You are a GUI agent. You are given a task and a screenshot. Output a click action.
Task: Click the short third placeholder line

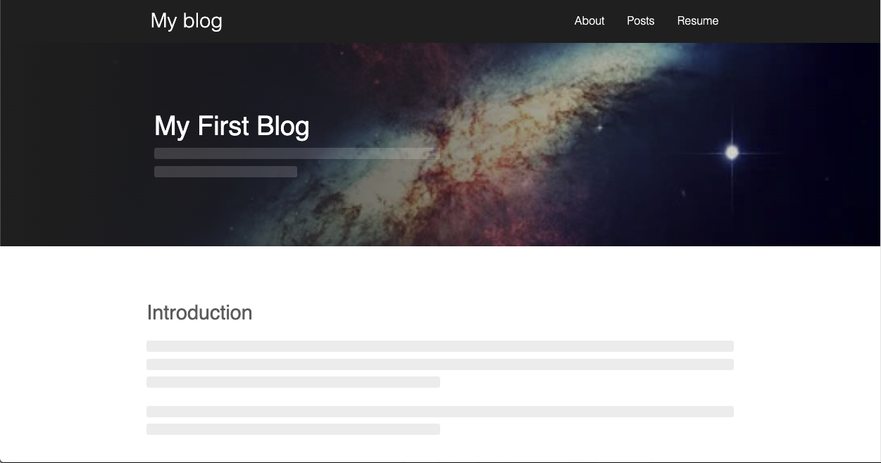point(293,381)
